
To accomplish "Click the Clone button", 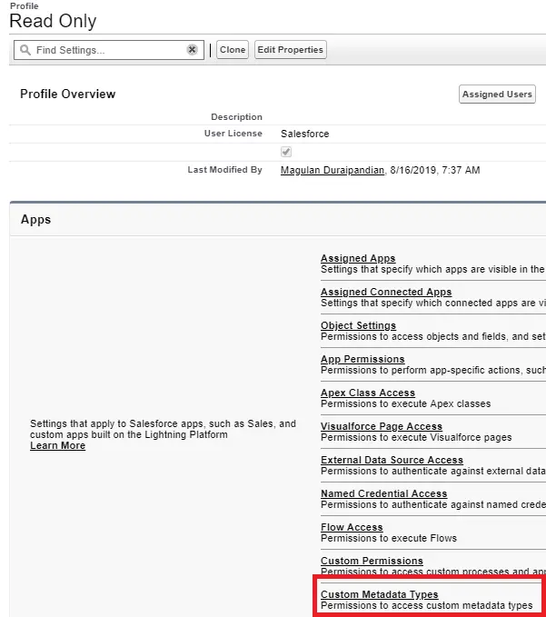I will (x=233, y=50).
